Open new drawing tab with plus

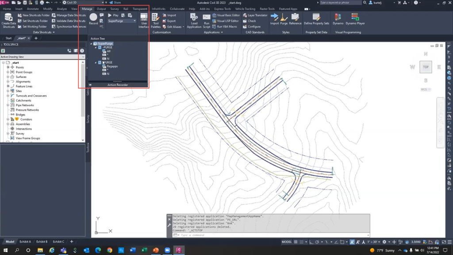[x=36, y=38]
